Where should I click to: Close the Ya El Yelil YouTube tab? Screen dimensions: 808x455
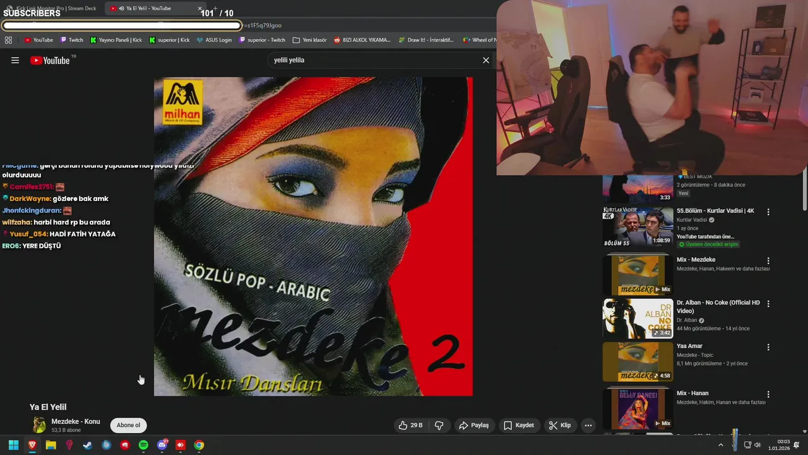(199, 9)
